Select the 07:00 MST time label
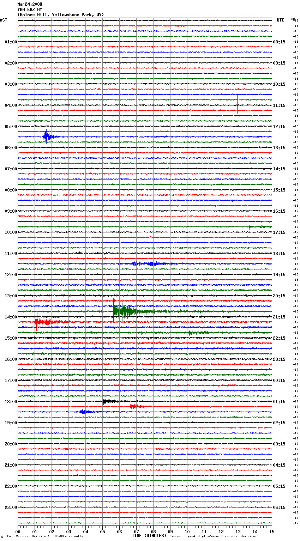Viewport: 300px width, 541px height. (11, 169)
